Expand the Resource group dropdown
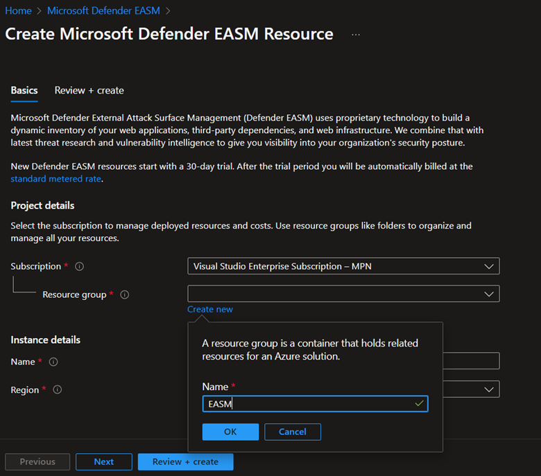The width and height of the screenshot is (541, 476). pos(343,294)
